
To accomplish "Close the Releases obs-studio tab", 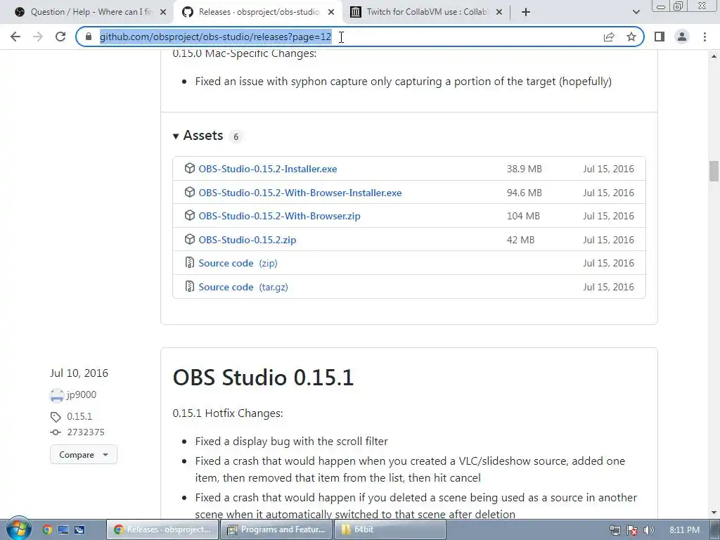I will click(331, 12).
